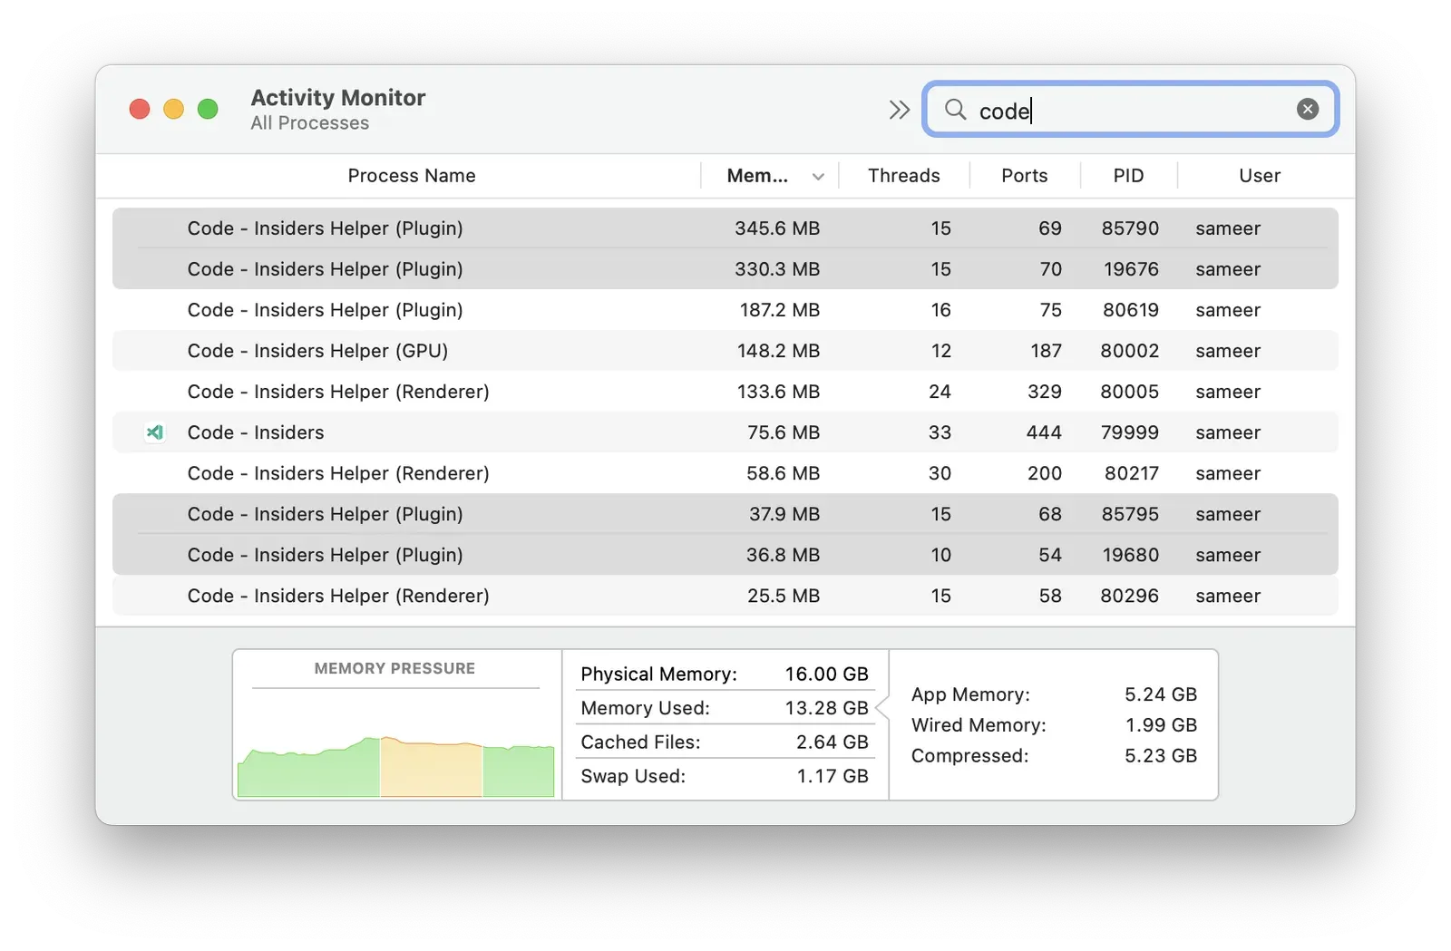The image size is (1451, 951).
Task: Sort by the Ports column header
Action: [1024, 176]
